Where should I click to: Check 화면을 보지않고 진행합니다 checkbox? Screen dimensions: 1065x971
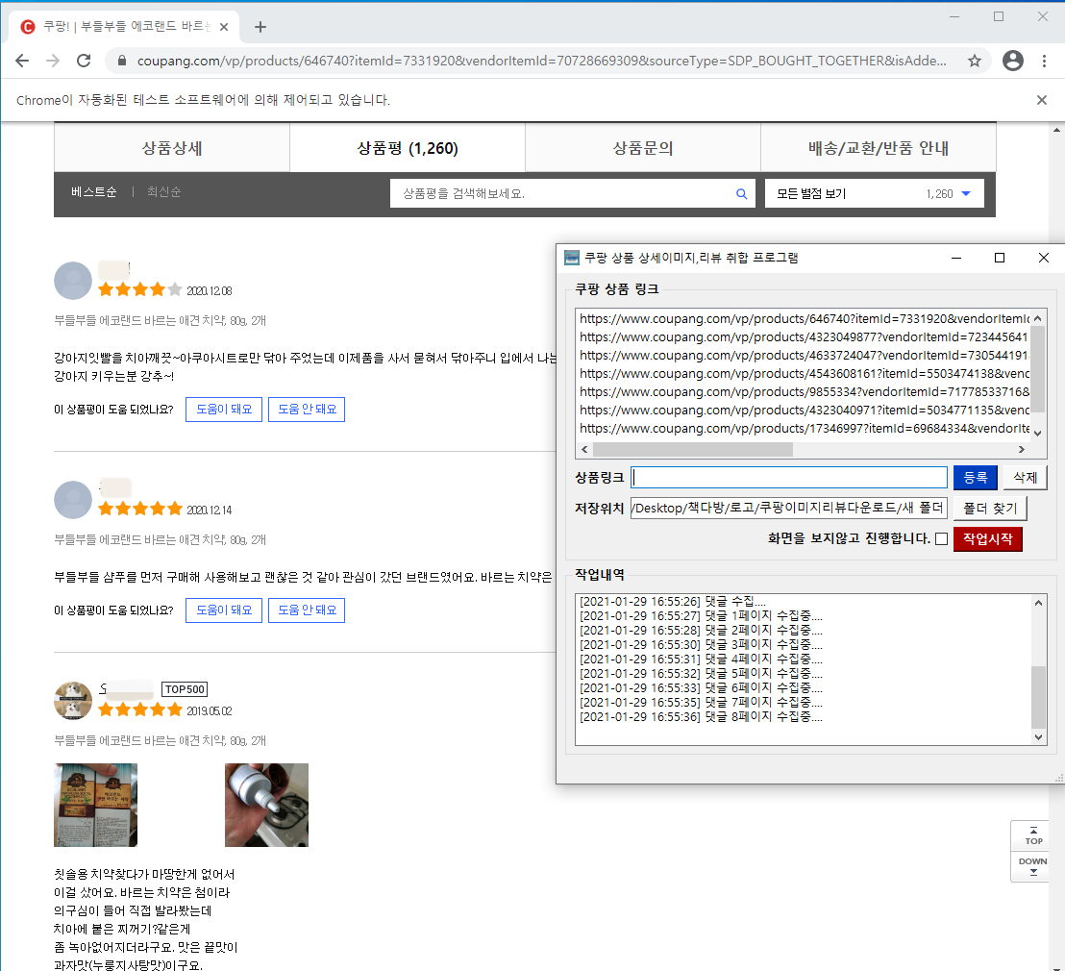pyautogui.click(x=941, y=538)
